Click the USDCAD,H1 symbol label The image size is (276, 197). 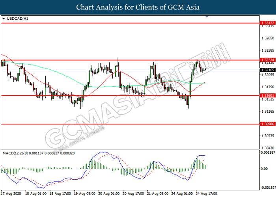pos(15,19)
